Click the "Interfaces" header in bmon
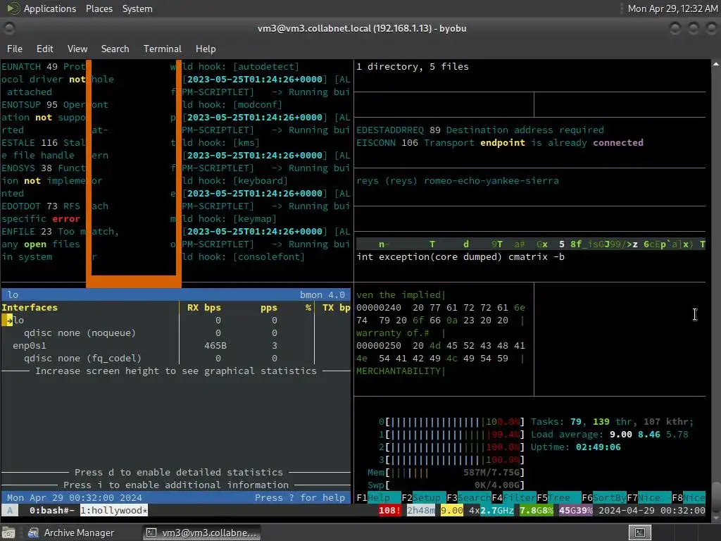This screenshot has width=721, height=541. [30, 307]
